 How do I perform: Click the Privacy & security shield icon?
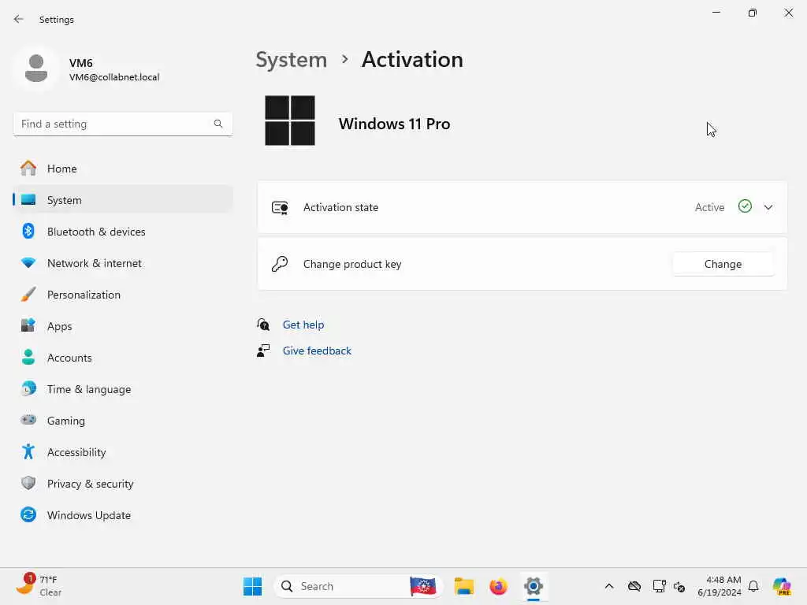pos(28,483)
